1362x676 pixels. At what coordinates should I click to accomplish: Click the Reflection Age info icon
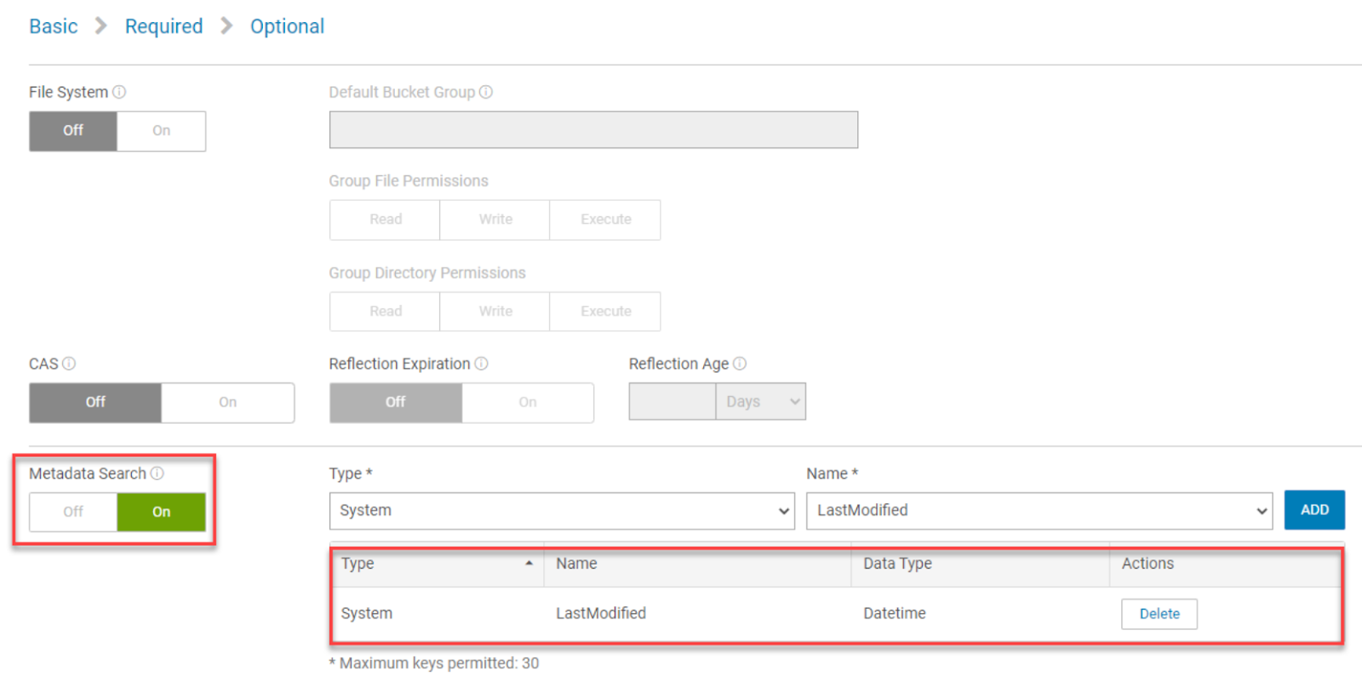point(740,364)
